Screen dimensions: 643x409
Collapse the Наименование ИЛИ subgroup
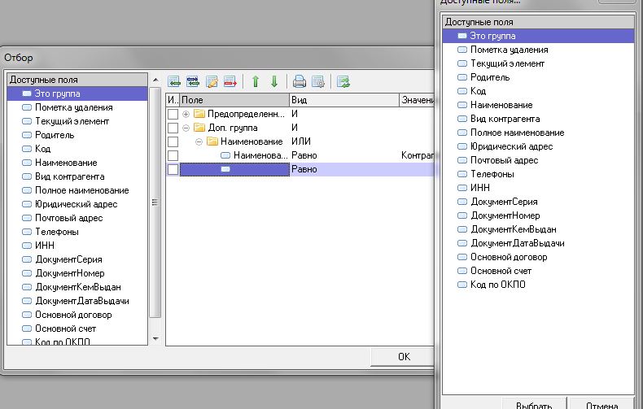tap(199, 141)
